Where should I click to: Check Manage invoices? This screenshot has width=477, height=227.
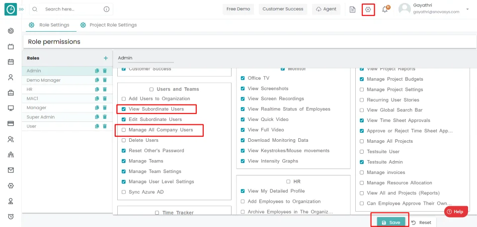[362, 172]
